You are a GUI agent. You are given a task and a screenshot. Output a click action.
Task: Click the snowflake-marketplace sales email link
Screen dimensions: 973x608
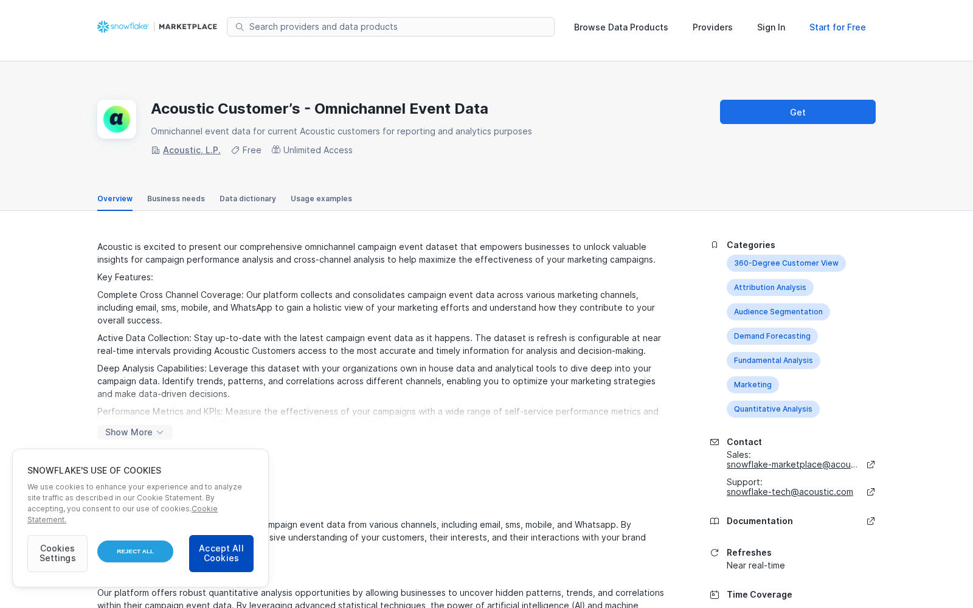pos(792,465)
